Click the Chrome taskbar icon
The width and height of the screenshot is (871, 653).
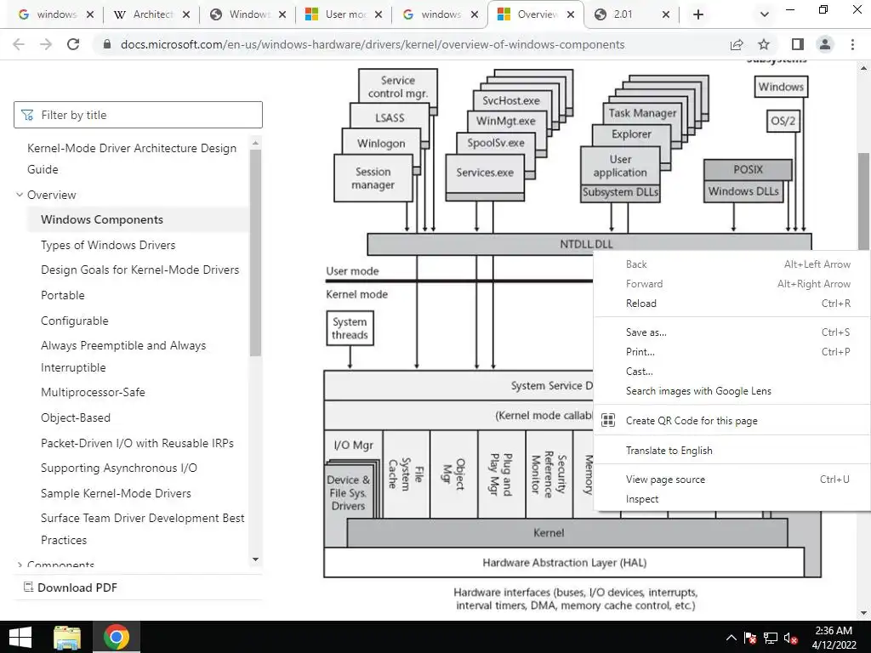117,637
